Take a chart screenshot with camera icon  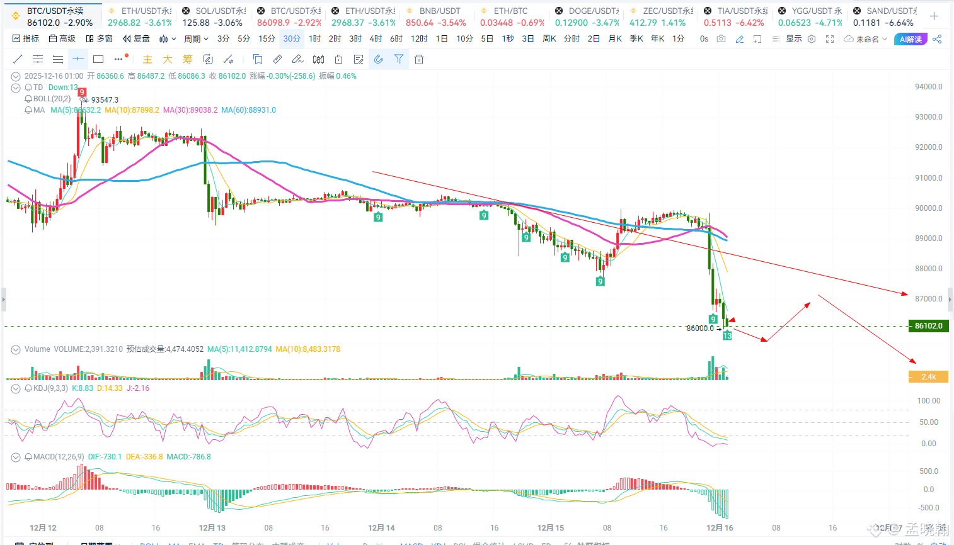[x=721, y=39]
